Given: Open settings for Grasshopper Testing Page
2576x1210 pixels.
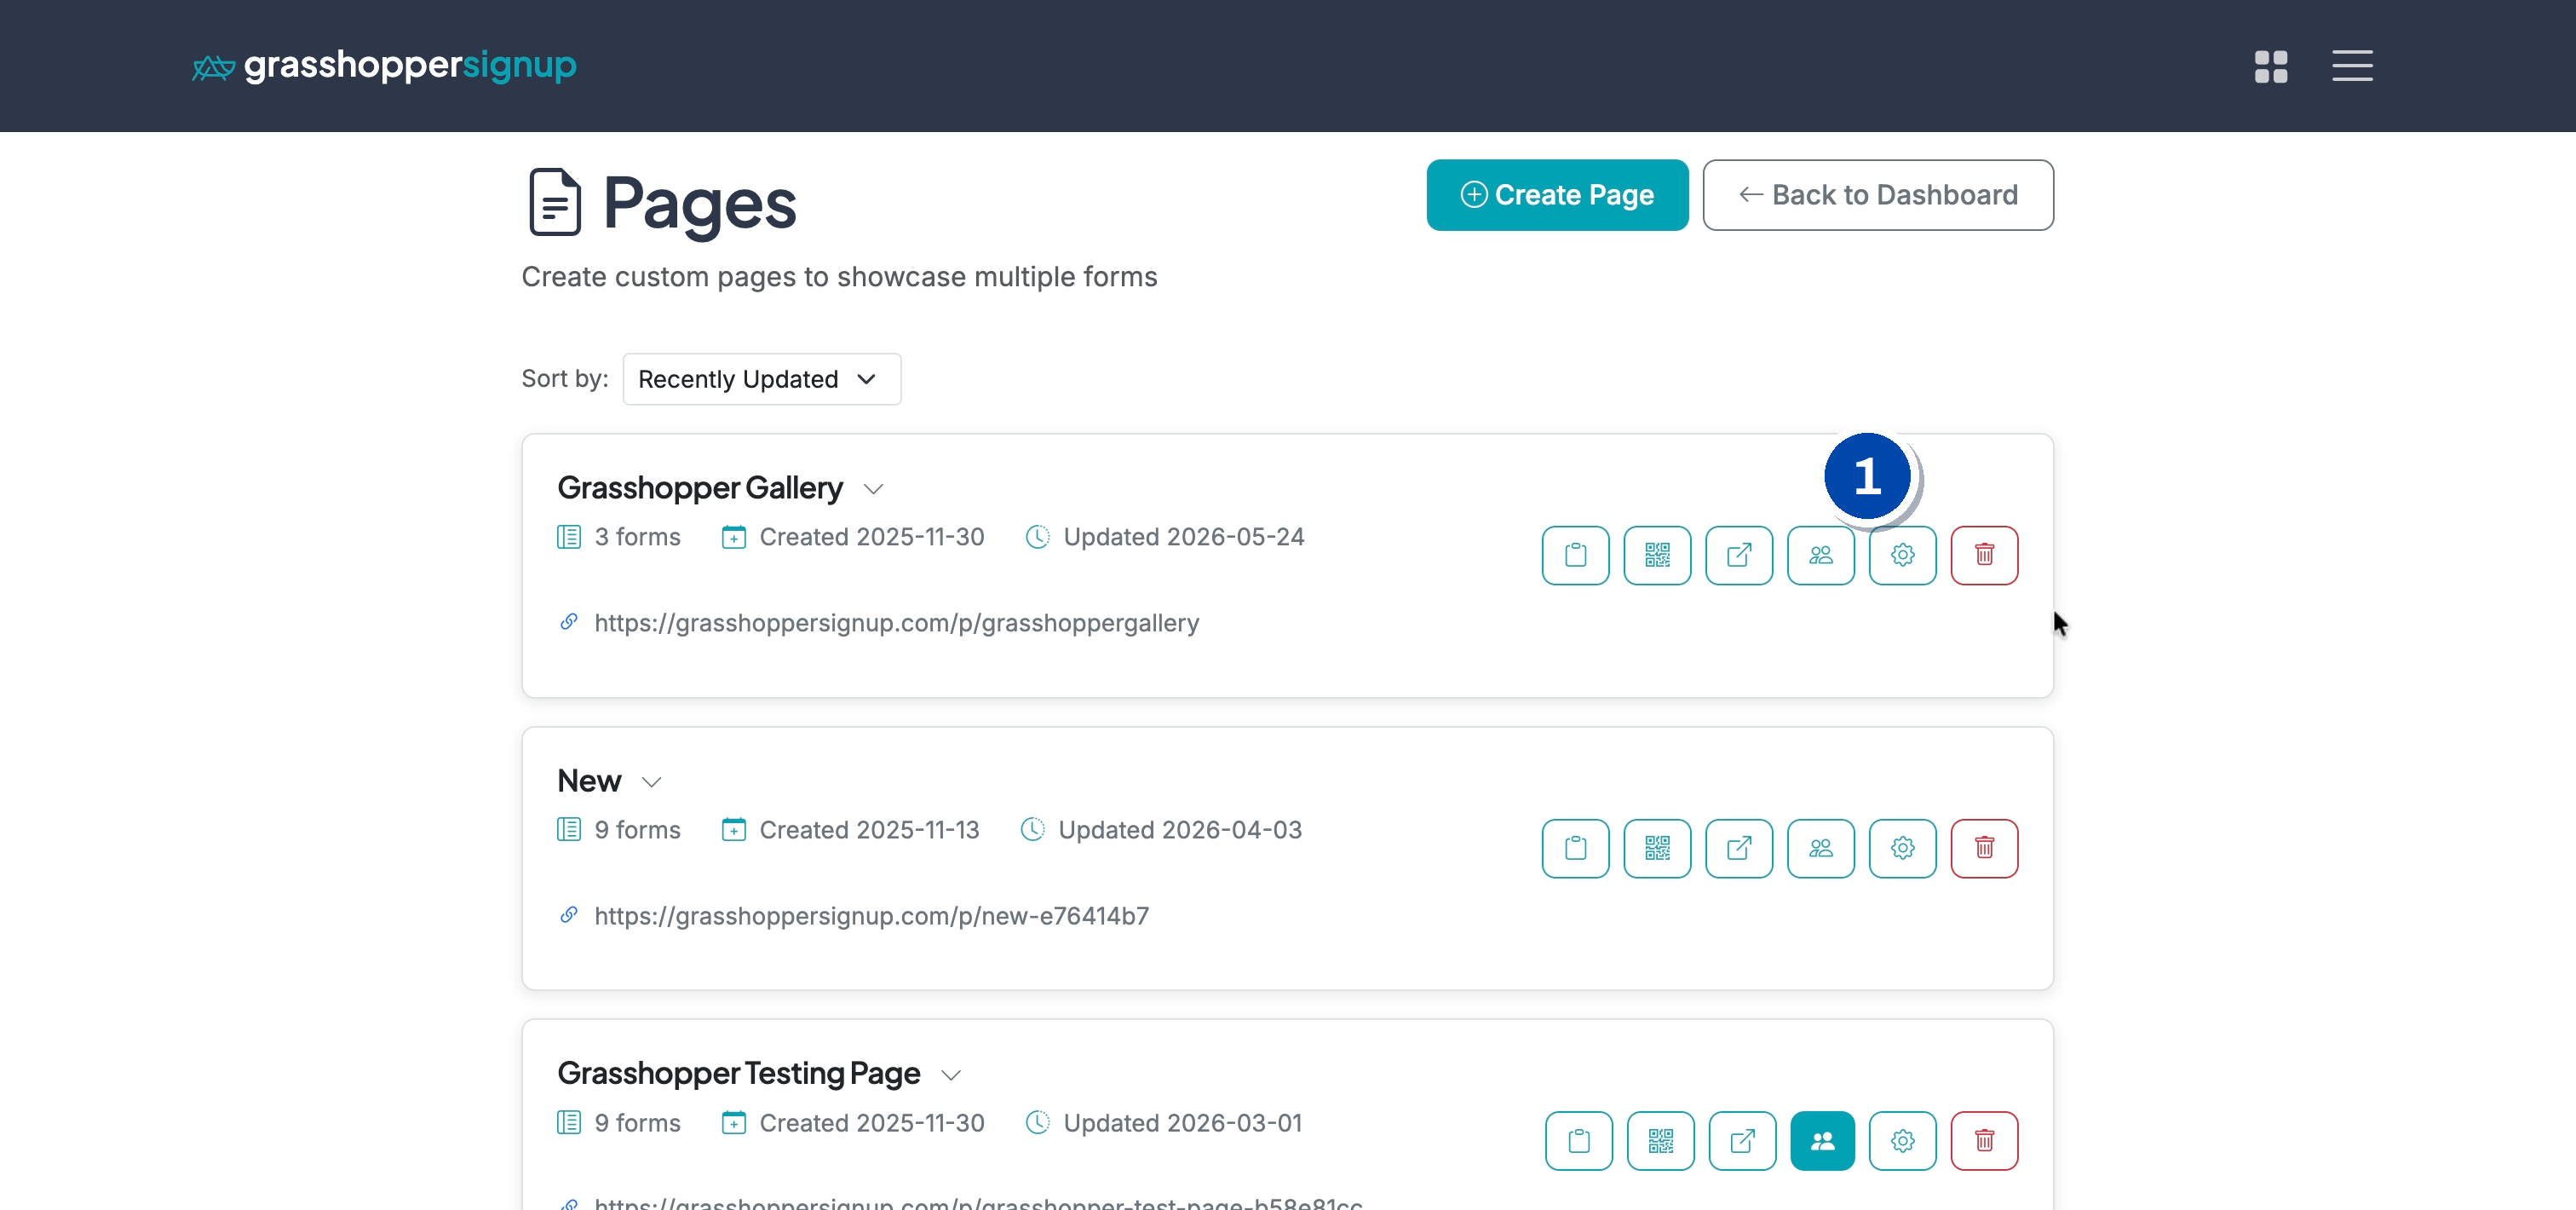Looking at the screenshot, I should (1902, 1140).
